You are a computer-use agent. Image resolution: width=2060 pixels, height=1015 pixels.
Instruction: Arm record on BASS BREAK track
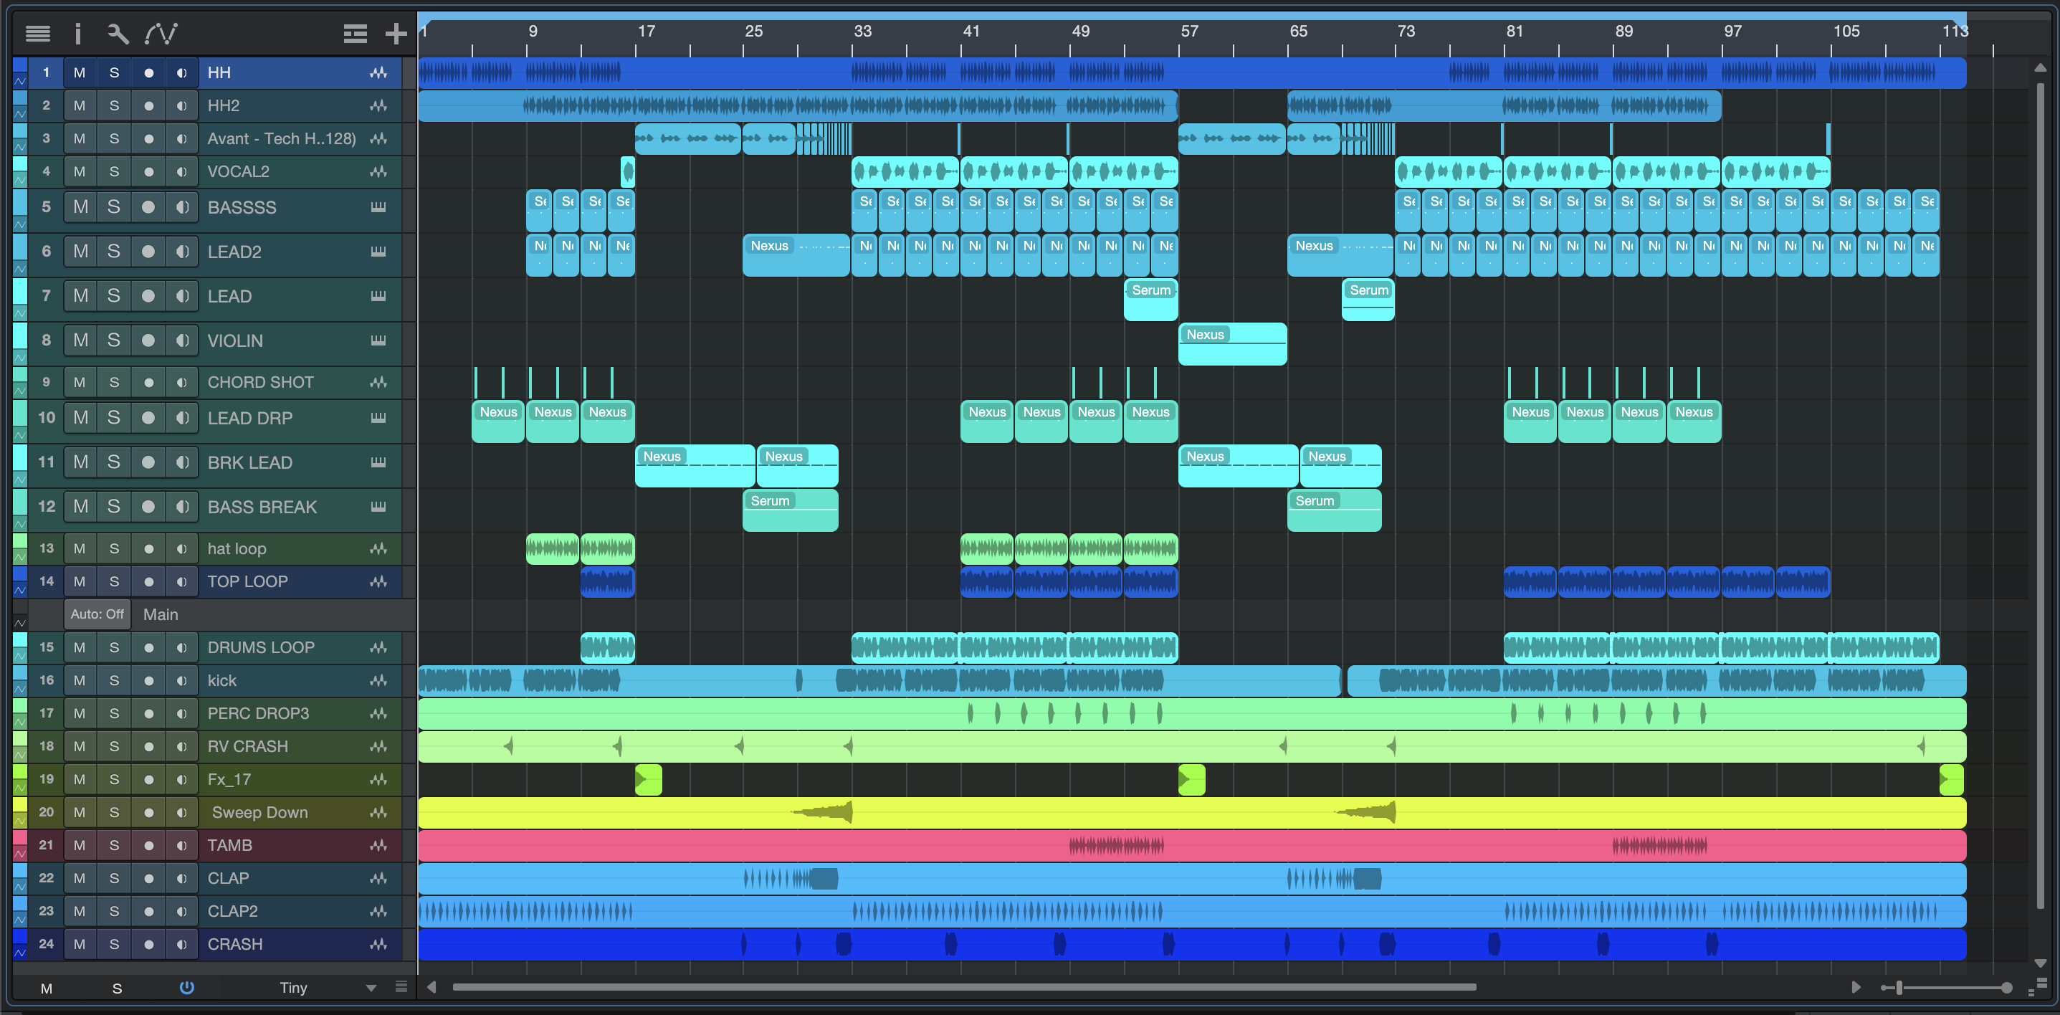pos(148,506)
